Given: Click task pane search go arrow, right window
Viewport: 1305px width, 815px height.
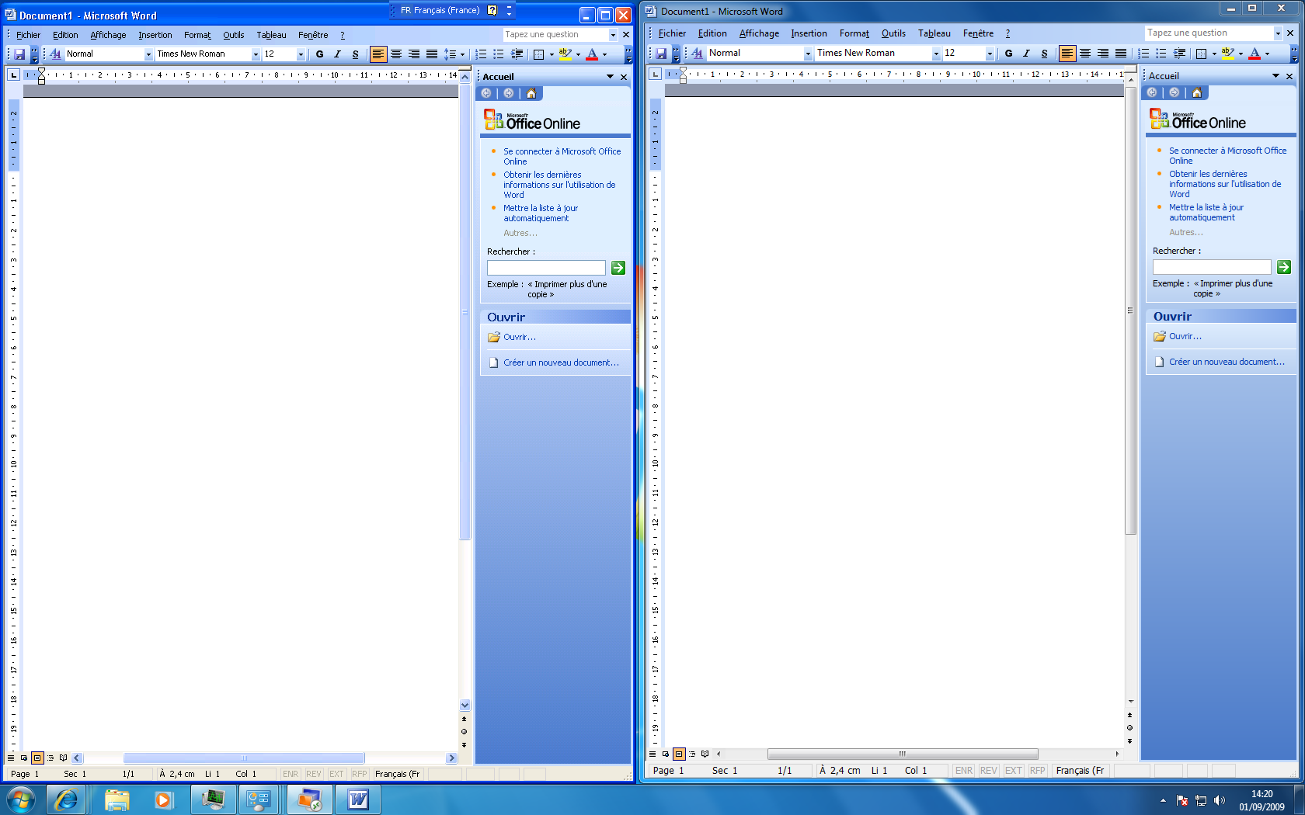Looking at the screenshot, I should click(x=1284, y=267).
